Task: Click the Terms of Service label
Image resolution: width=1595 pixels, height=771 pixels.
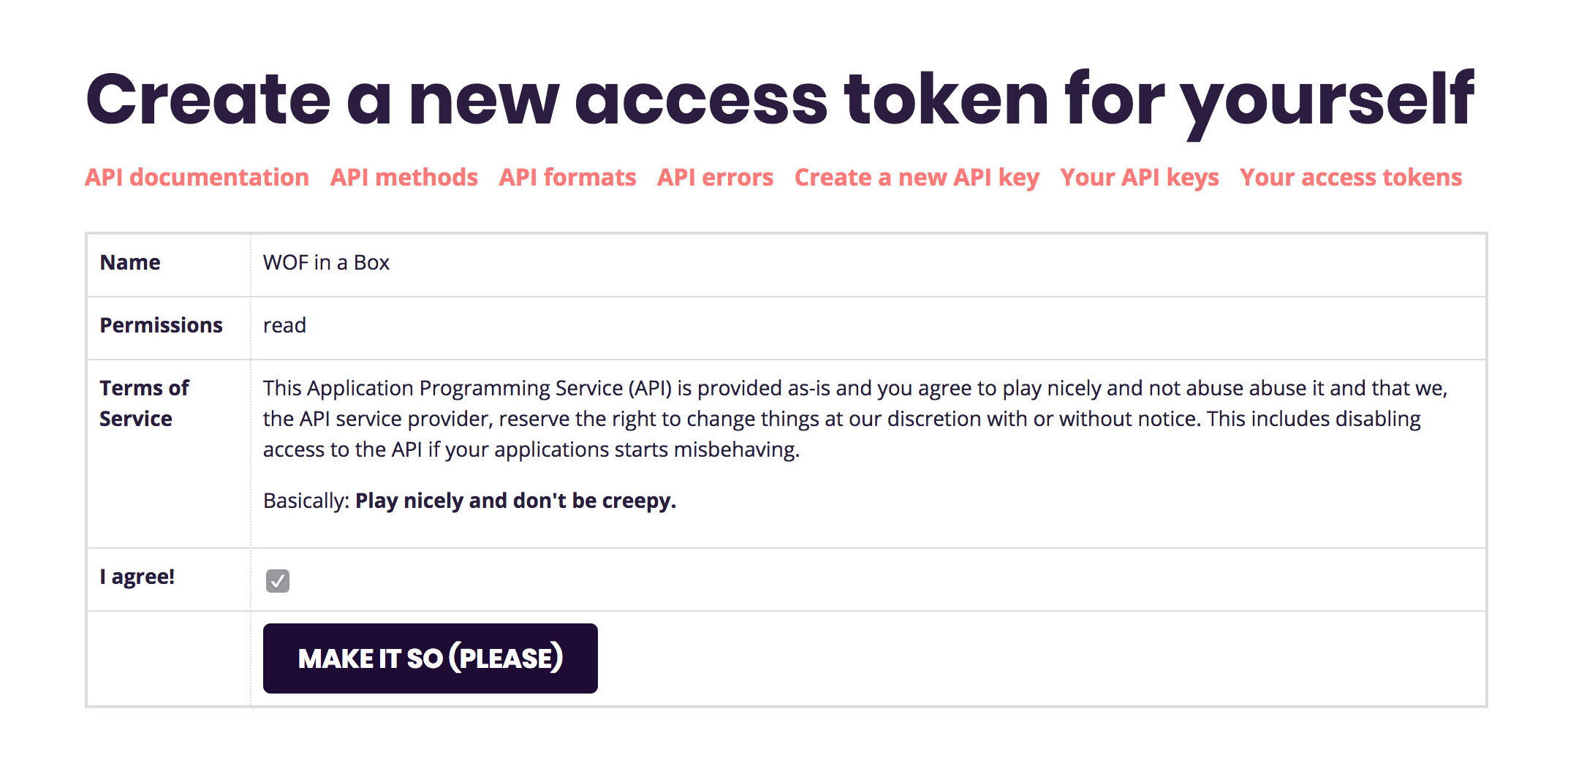Action: [x=145, y=403]
